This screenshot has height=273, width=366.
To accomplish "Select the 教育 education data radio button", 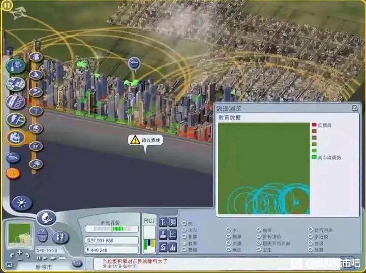I will [184, 243].
